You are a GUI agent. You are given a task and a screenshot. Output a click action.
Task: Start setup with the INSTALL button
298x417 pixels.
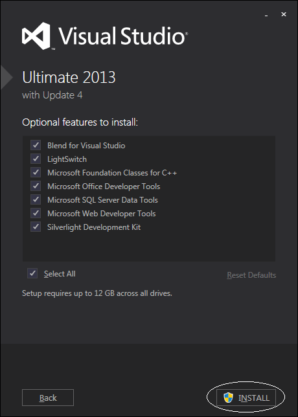click(246, 398)
